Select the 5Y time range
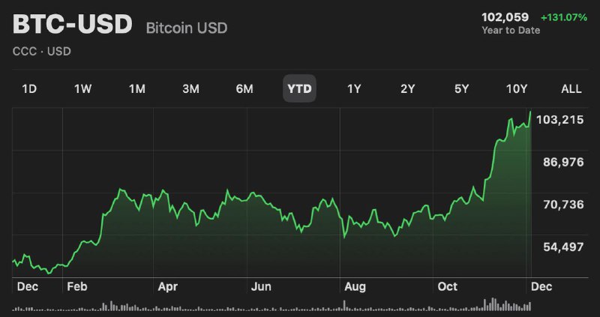The width and height of the screenshot is (600, 317). tap(461, 88)
